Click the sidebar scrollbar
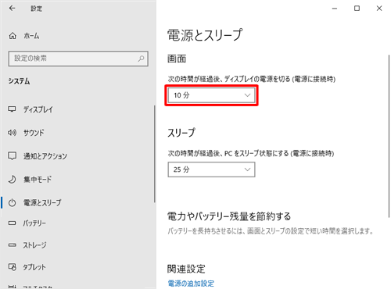 pos(154,154)
